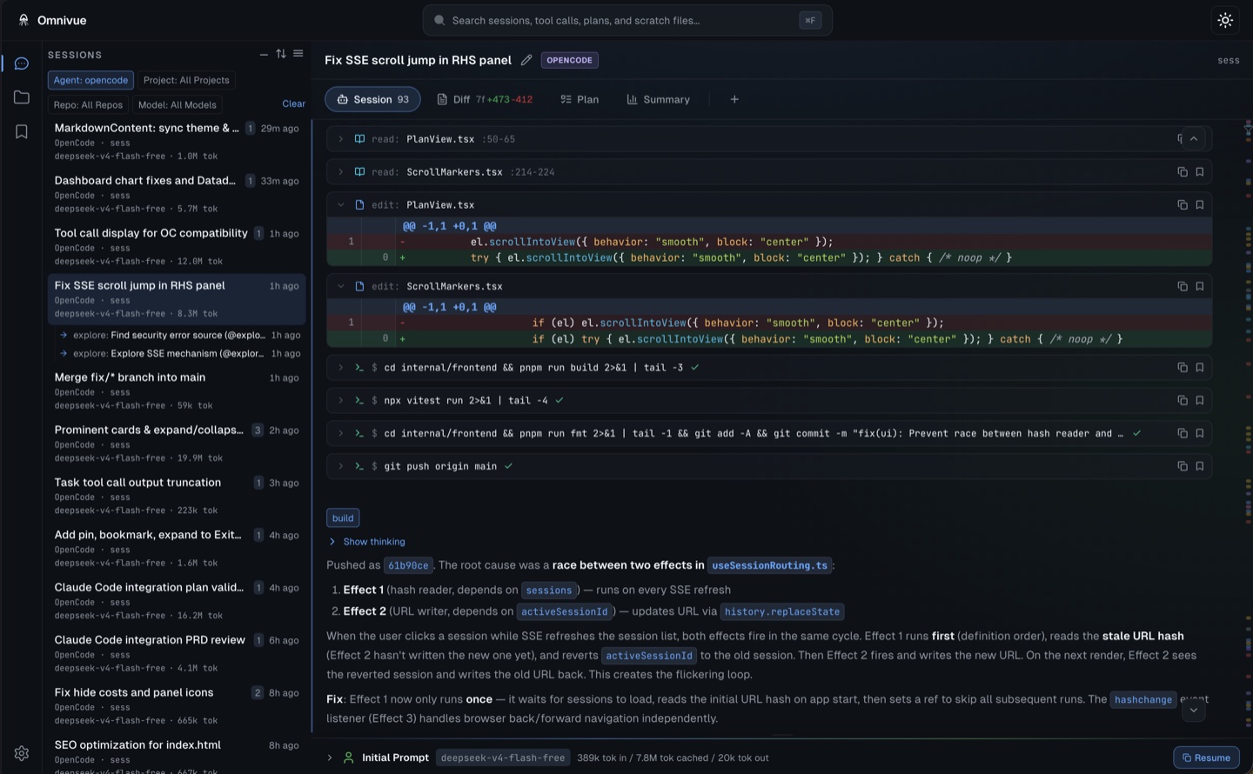Add a new tab with plus icon
The image size is (1253, 774).
click(734, 99)
